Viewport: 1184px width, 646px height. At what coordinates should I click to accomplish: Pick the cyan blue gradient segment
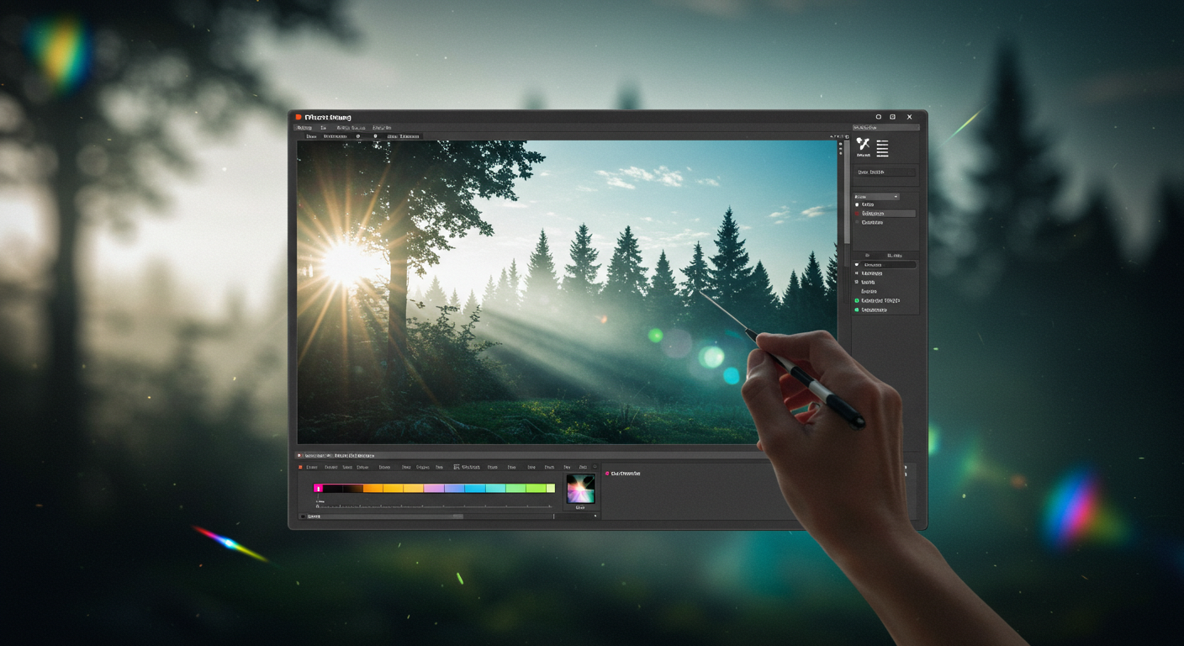[475, 488]
